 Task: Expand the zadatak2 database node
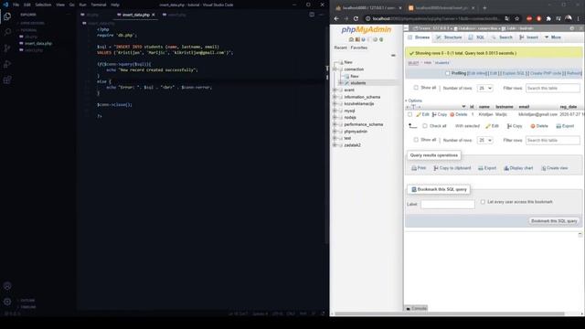click(335, 145)
